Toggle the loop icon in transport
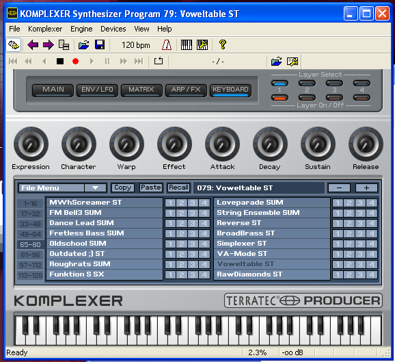This screenshot has height=362, width=395. click(x=159, y=61)
